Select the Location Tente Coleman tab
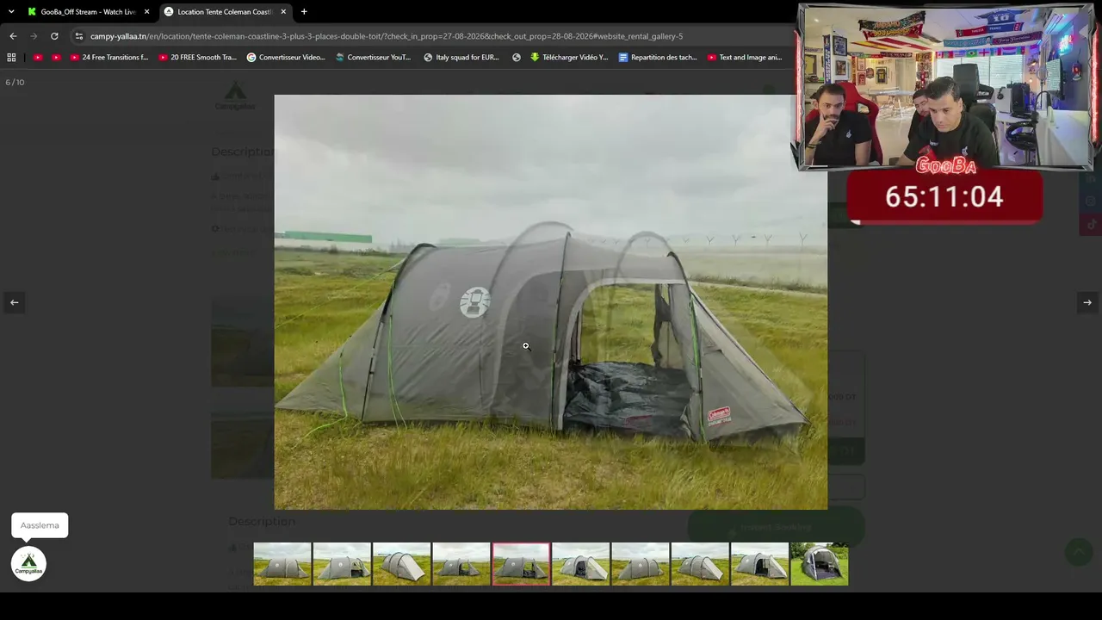Viewport: 1102px width, 620px height. tap(226, 11)
